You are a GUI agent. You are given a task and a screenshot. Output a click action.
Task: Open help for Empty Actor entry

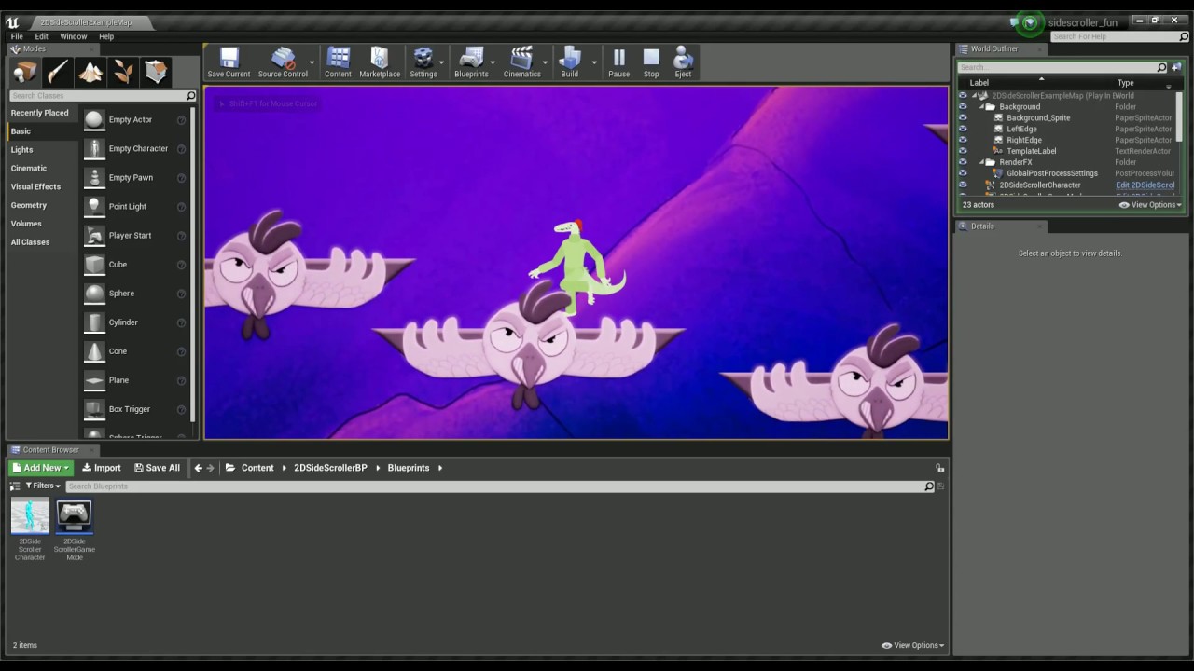(181, 120)
